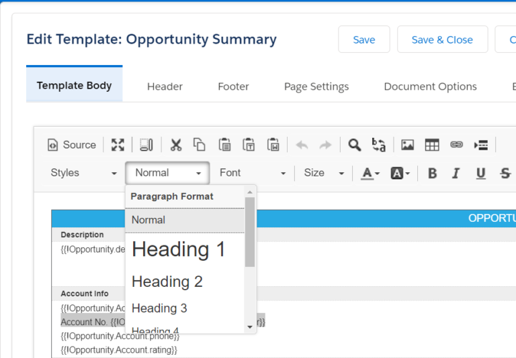Toggle Bold formatting
The image size is (516, 358).
(432, 174)
